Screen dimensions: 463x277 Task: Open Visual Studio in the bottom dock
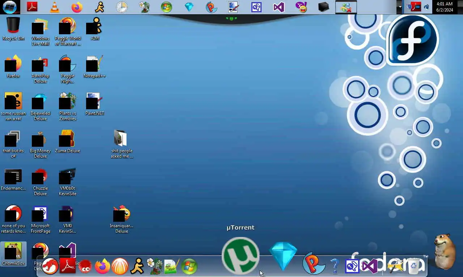[x=369, y=266]
